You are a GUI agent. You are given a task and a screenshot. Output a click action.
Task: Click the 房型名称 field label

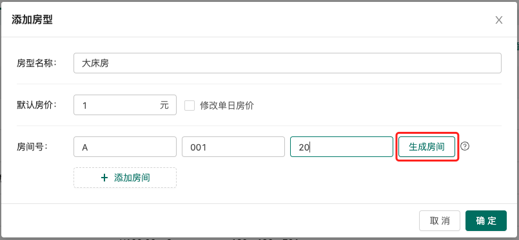37,64
